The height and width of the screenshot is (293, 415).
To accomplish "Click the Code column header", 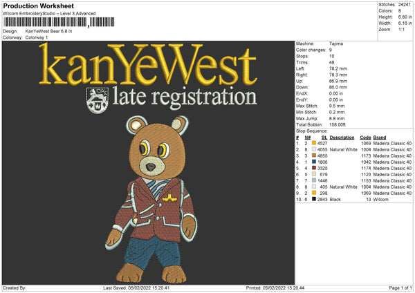I will (x=365, y=138).
